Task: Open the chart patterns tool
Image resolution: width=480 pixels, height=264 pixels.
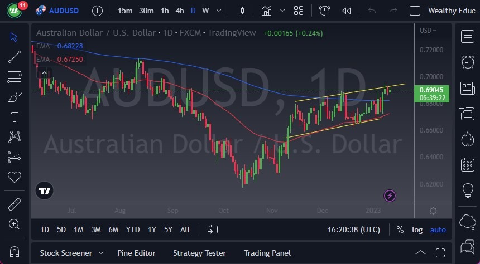Action: [15, 137]
